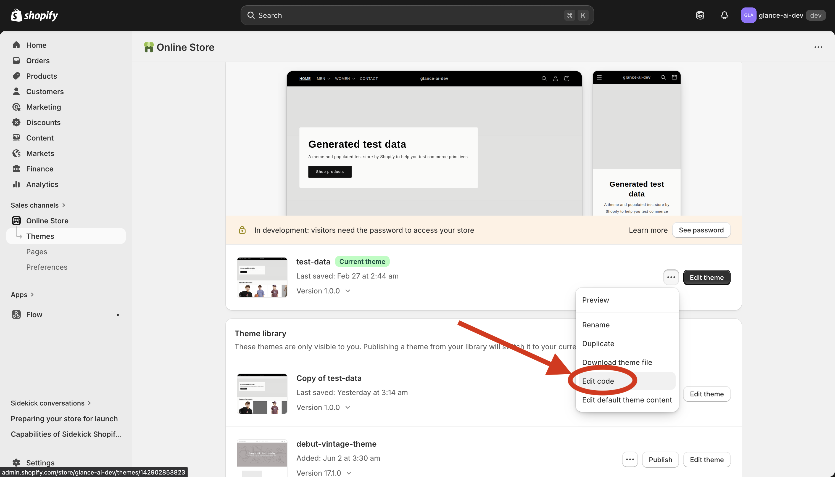Expand the Sales channels section
Image resolution: width=835 pixels, height=477 pixels.
38,205
